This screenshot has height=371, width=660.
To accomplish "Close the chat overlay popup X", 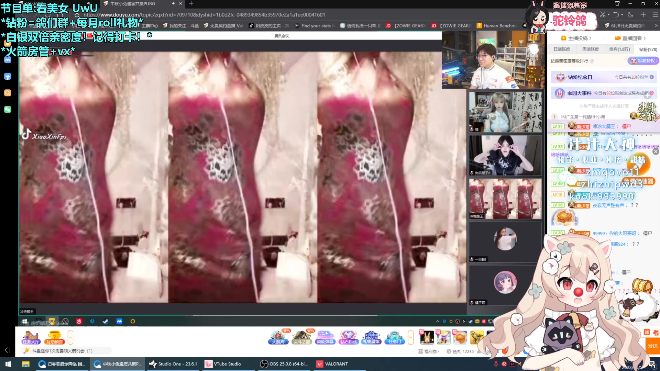I will pos(656,151).
